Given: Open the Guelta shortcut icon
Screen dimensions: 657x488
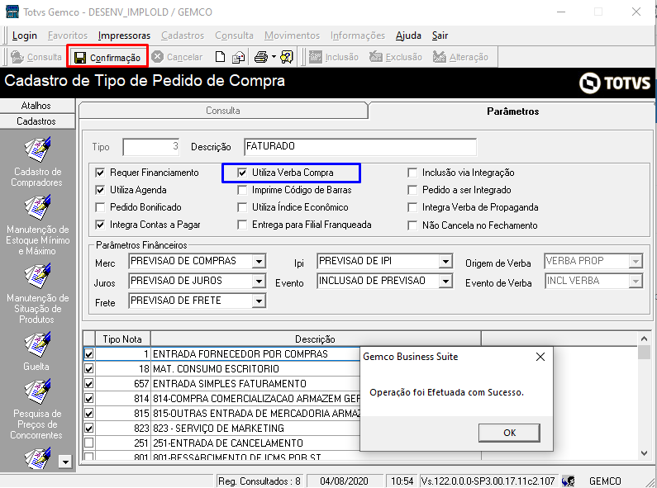Looking at the screenshot, I should click(x=37, y=344).
